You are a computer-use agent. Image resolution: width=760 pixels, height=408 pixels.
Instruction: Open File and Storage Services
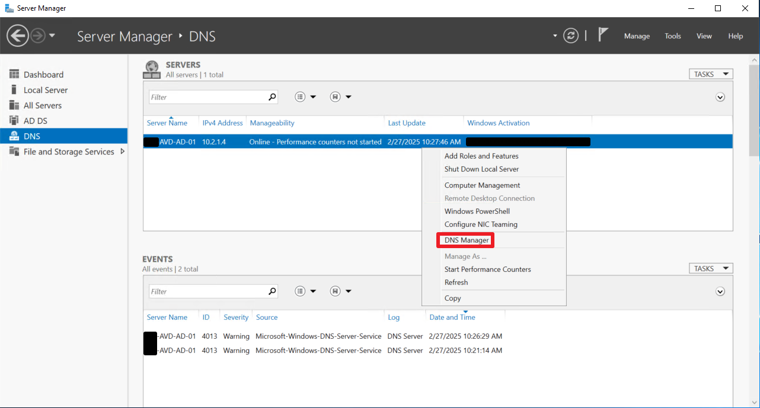pyautogui.click(x=69, y=152)
